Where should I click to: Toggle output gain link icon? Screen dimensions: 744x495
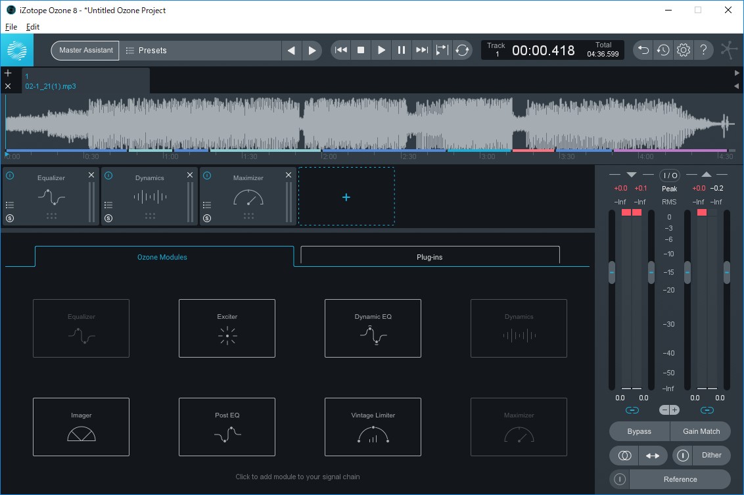pos(707,410)
